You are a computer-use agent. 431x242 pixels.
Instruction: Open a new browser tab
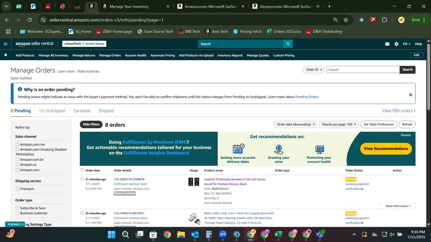pos(329,6)
